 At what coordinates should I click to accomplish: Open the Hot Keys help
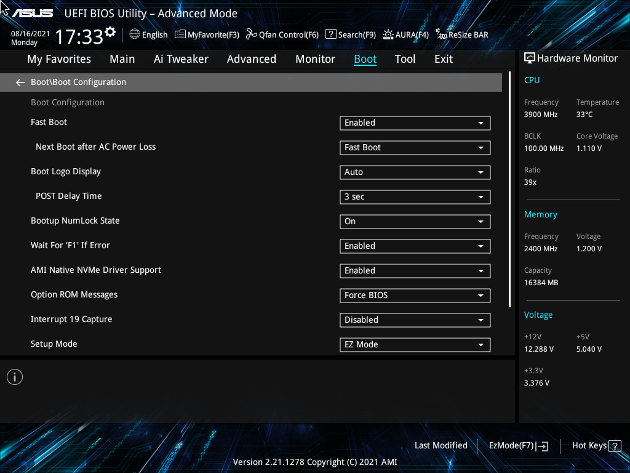coord(597,446)
